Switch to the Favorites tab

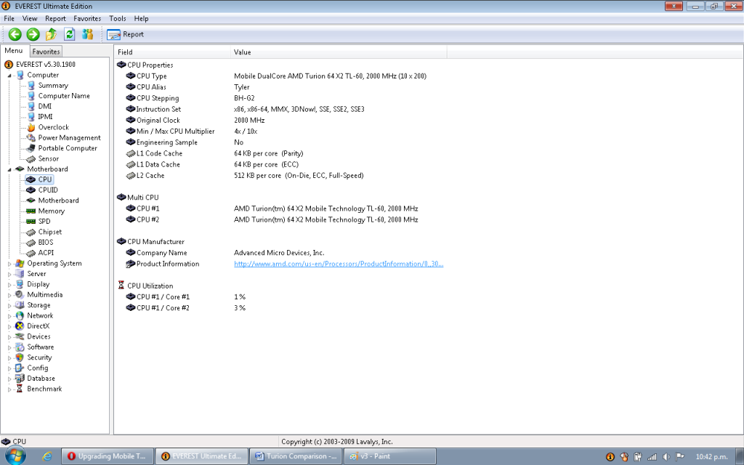click(46, 52)
